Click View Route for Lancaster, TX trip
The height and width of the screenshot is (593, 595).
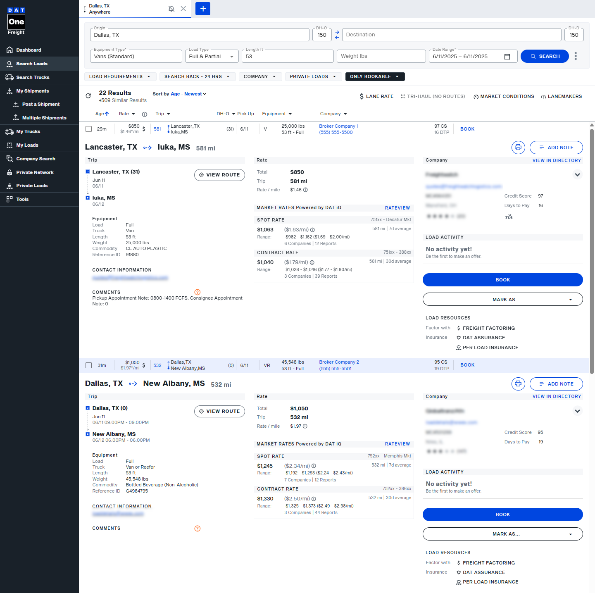[x=219, y=175]
